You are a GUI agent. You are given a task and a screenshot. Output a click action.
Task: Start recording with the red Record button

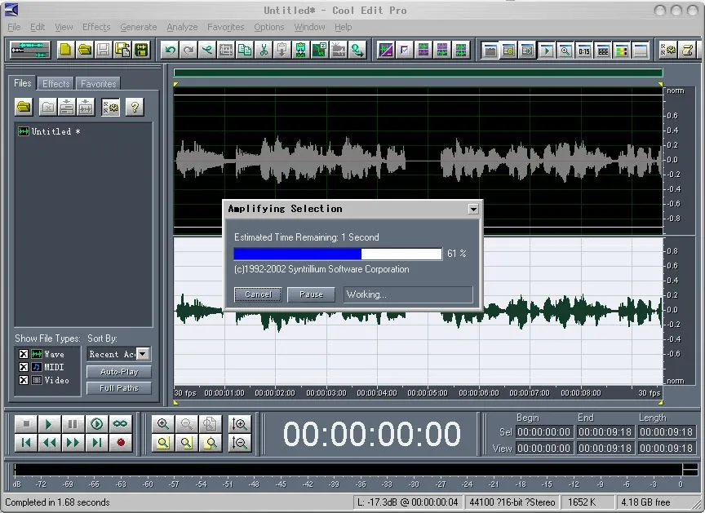point(120,443)
